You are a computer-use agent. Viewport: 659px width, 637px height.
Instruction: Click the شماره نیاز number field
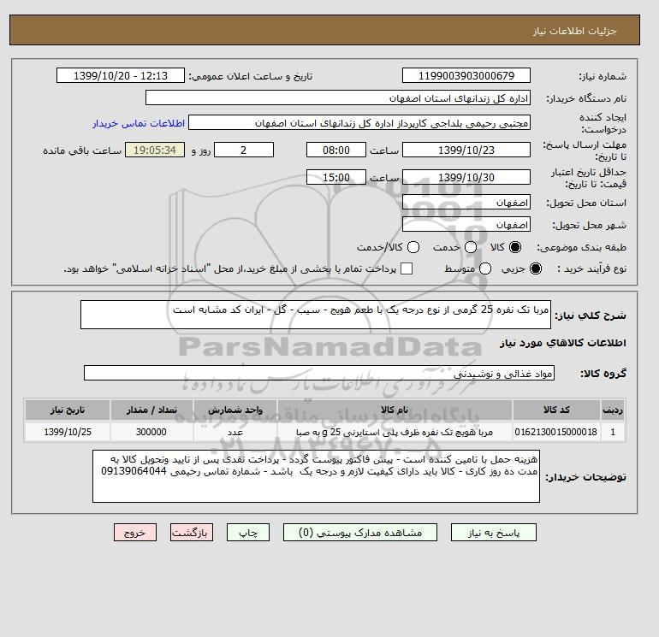coord(466,76)
